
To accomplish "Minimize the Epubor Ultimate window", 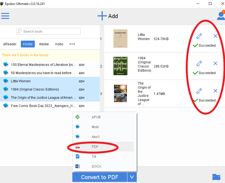I will 198,4.
